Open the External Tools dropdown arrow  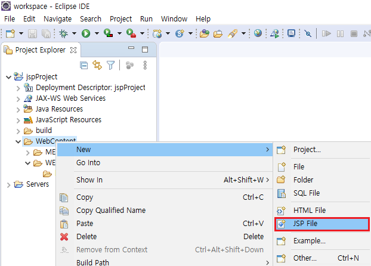(142, 33)
